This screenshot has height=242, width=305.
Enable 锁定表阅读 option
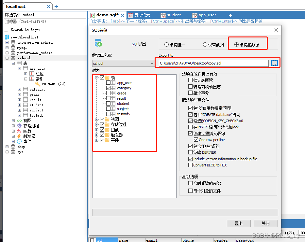coord(191,80)
